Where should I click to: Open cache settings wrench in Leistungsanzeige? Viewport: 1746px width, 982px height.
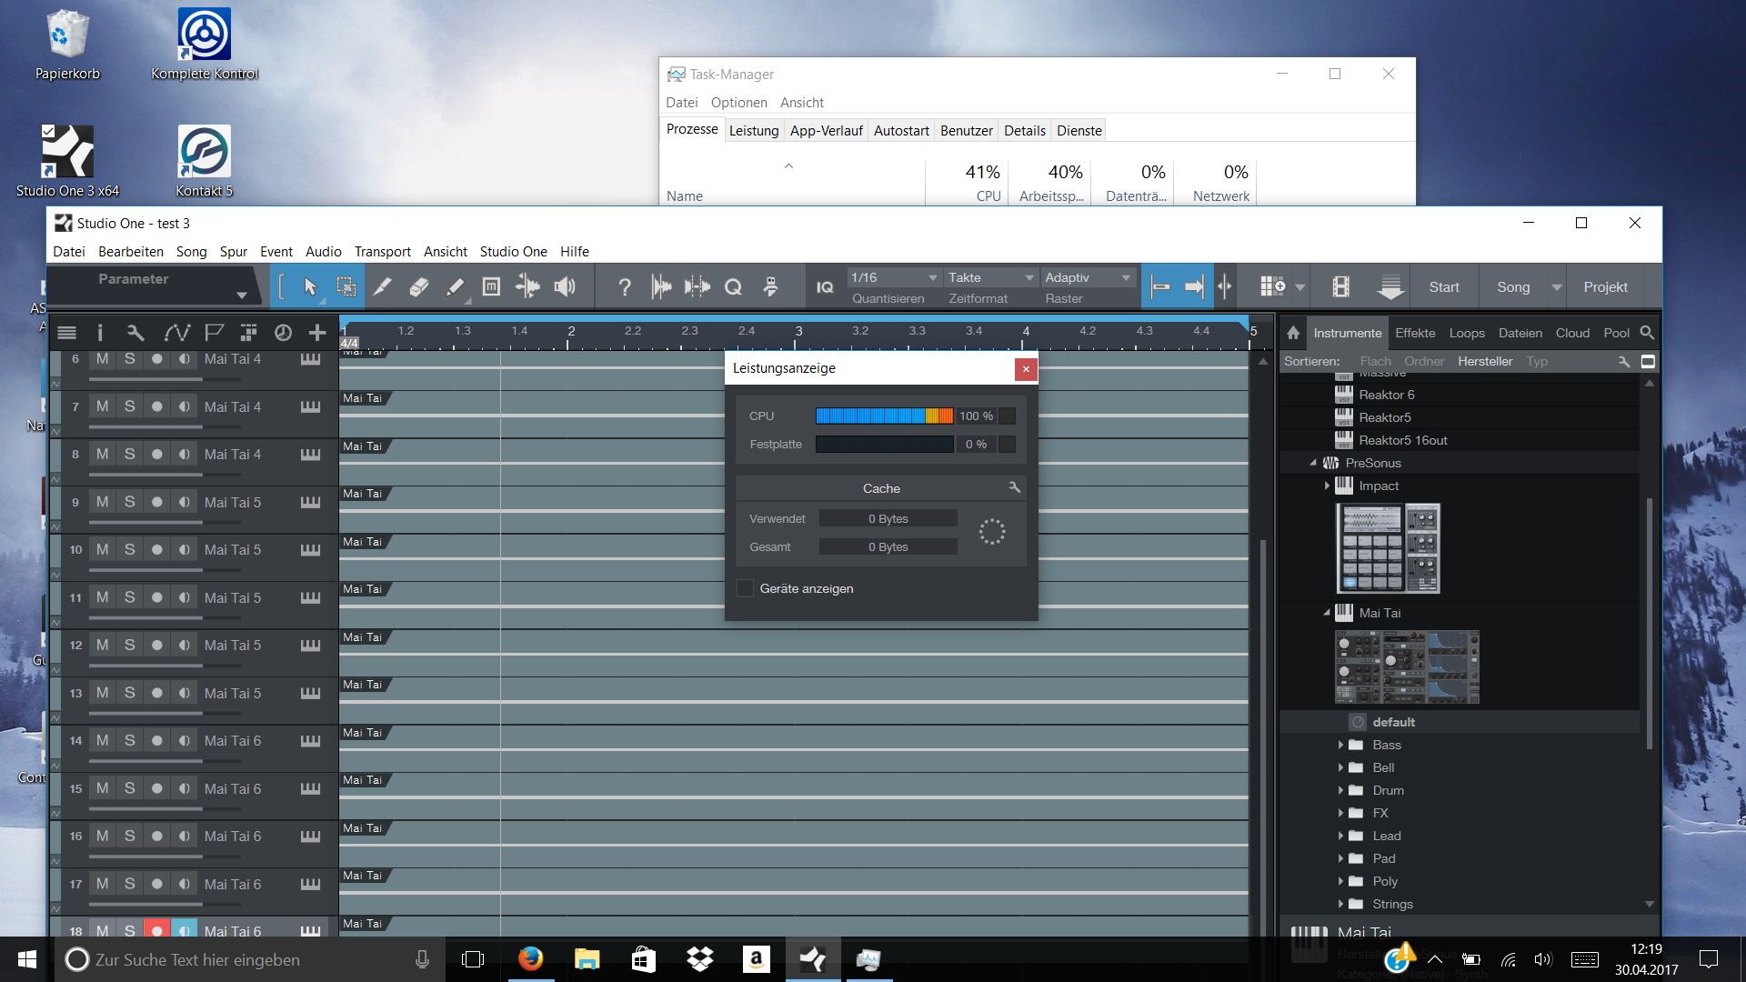1014,488
